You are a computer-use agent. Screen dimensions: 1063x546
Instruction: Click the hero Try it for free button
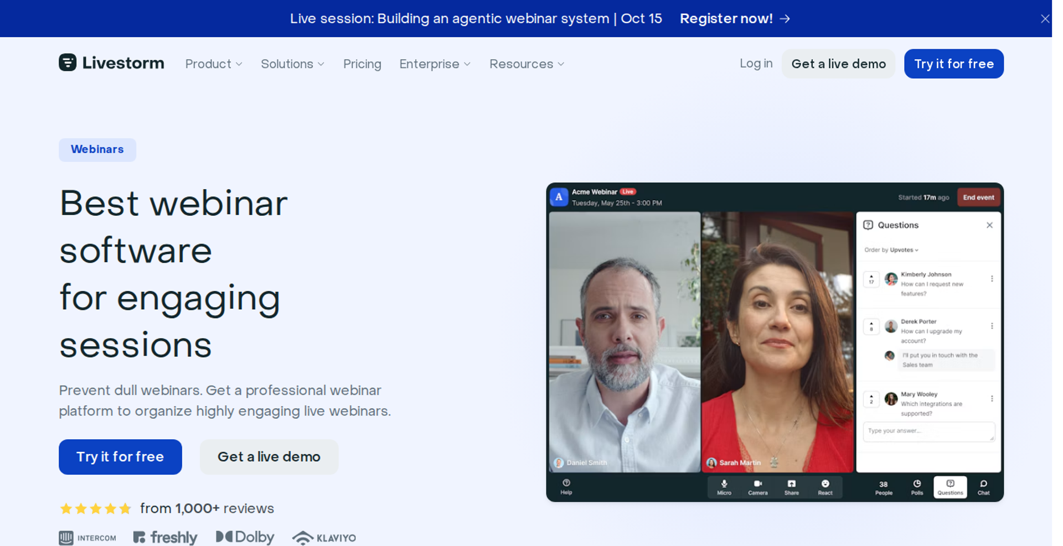coord(120,457)
